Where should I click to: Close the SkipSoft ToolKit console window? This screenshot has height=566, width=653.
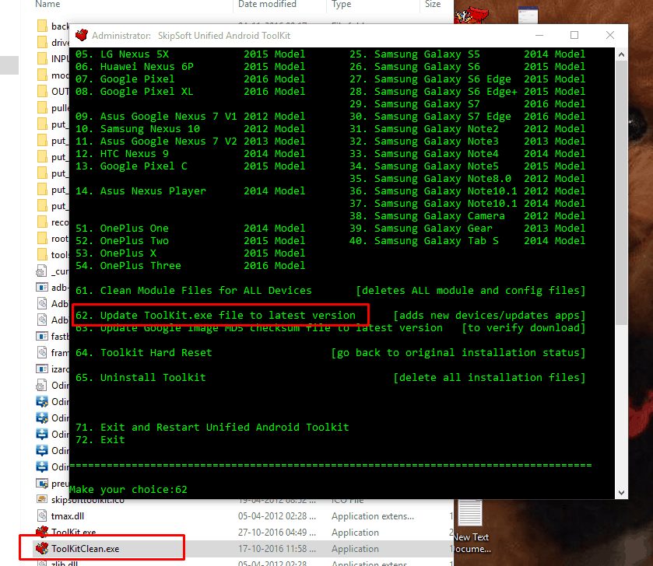point(610,35)
